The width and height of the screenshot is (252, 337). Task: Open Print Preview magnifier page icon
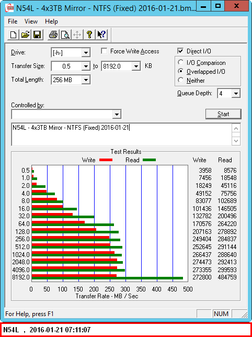65,35
